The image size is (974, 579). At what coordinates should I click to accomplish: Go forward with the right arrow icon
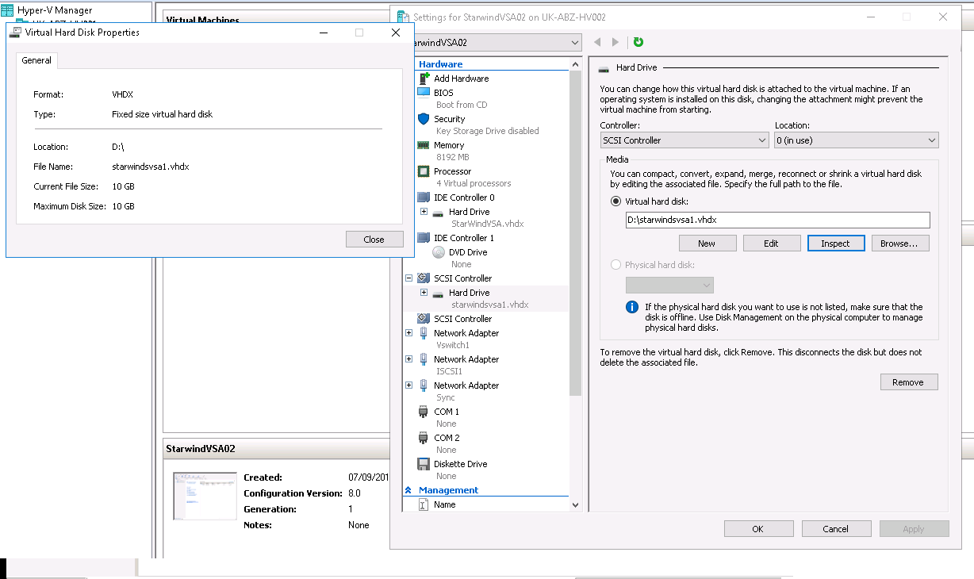point(615,42)
